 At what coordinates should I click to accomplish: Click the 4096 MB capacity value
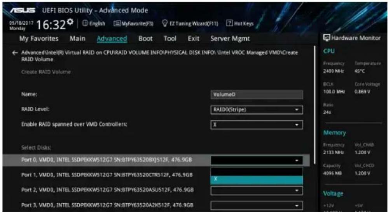tap(332, 173)
